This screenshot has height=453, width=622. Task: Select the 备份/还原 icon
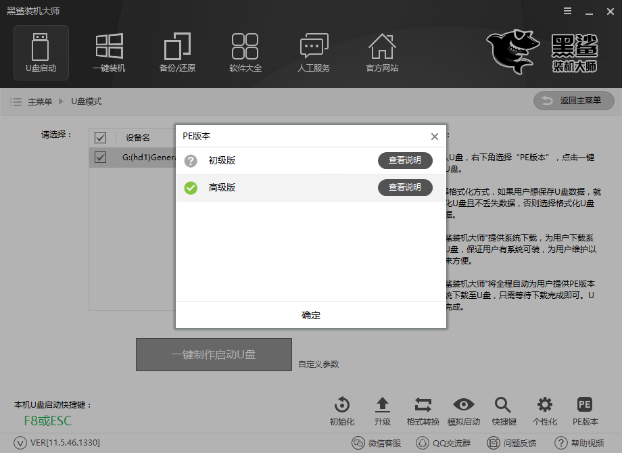click(x=177, y=53)
